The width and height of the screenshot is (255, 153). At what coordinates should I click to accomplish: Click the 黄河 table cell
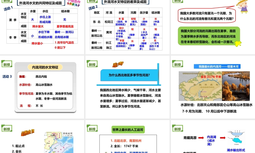pyautogui.click(x=109, y=32)
